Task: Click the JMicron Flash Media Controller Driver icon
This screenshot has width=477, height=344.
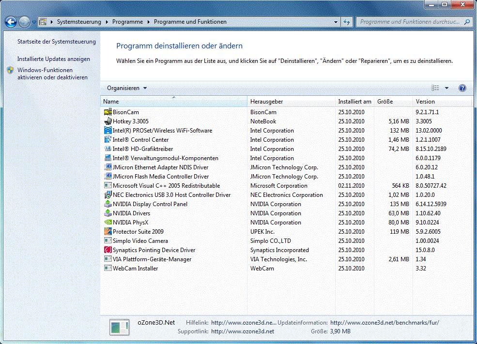Action: (x=108, y=177)
